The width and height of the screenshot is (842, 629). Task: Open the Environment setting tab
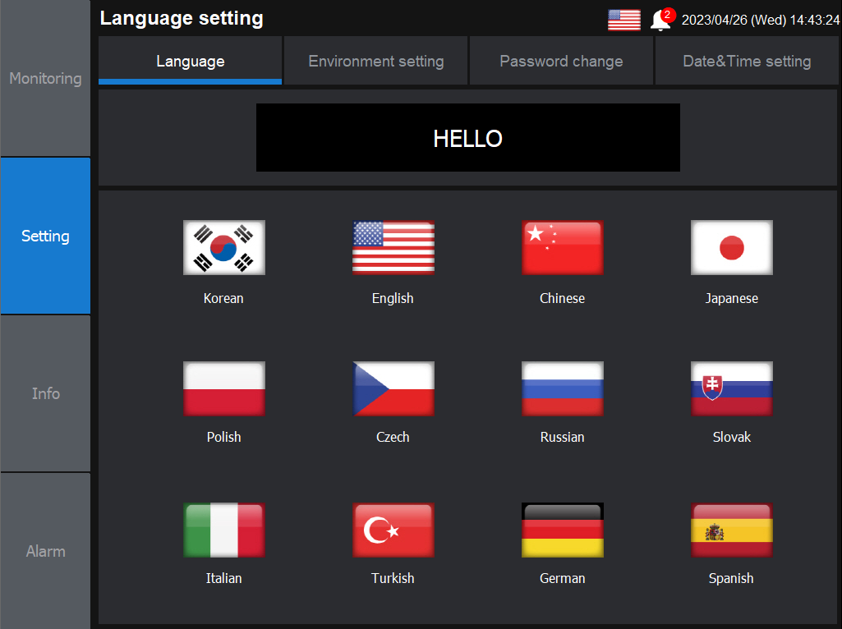(x=375, y=60)
